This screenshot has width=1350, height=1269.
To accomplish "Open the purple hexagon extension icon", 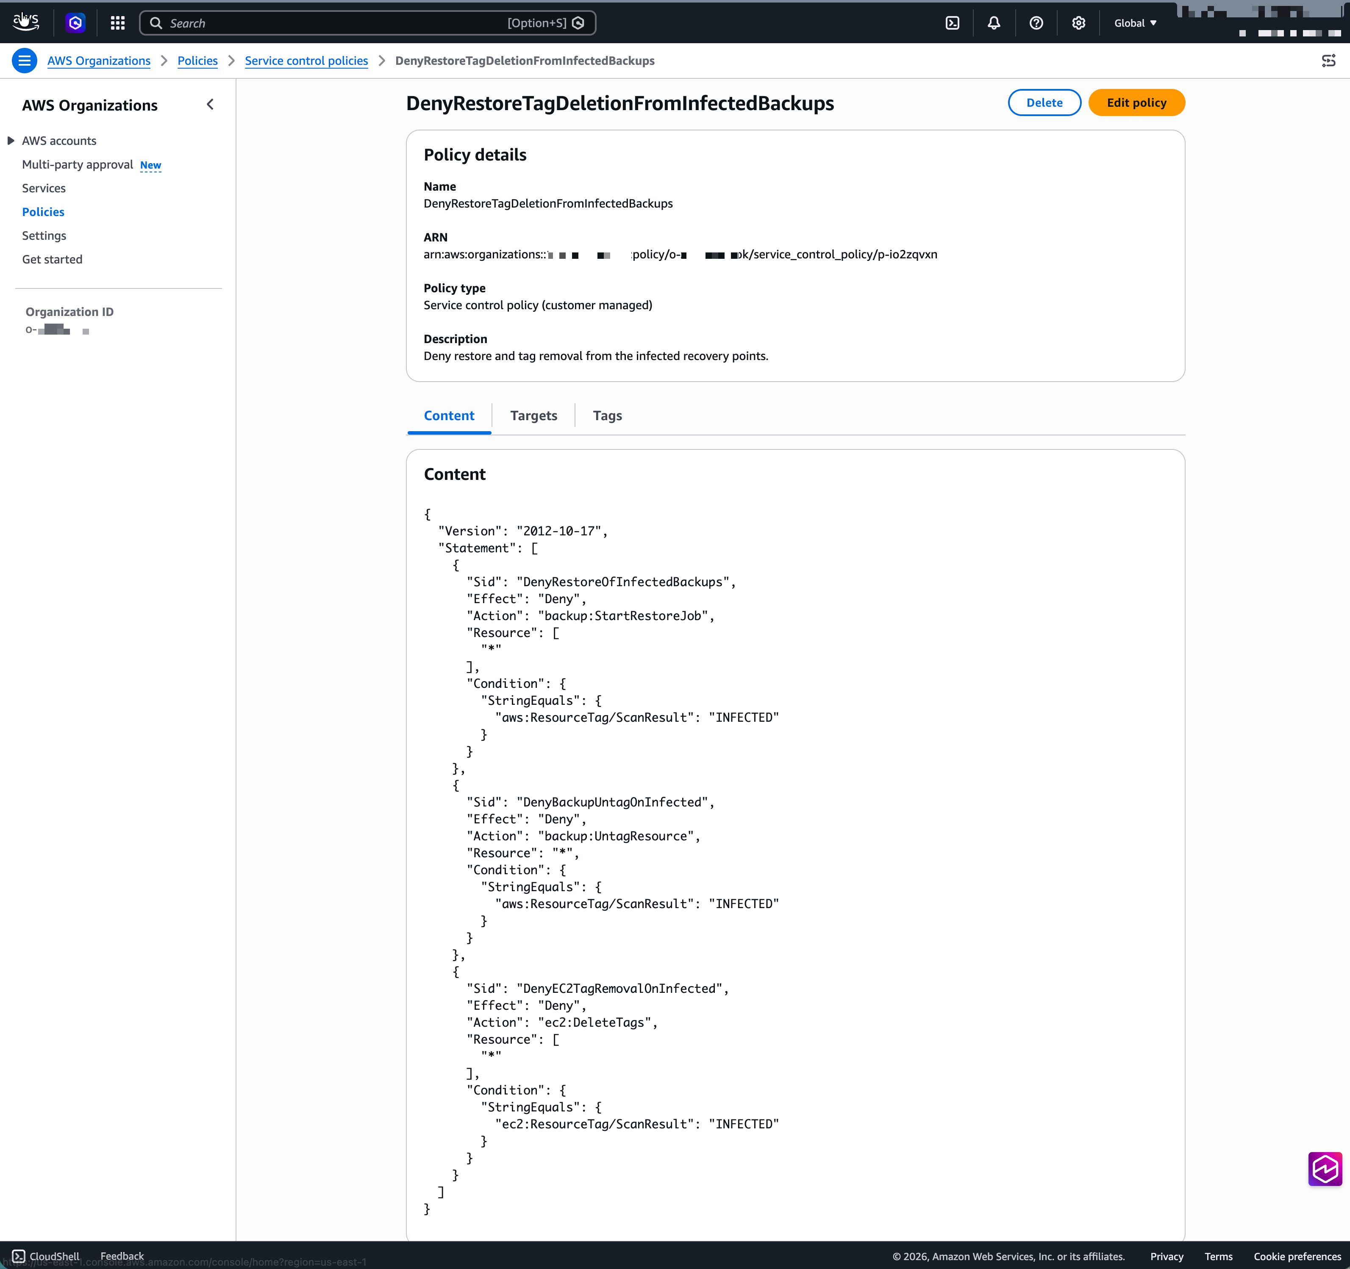I will point(75,23).
